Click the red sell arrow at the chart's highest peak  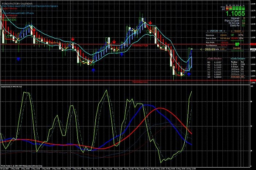point(150,23)
